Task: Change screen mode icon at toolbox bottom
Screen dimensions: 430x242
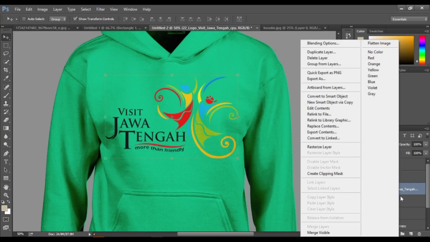Action: (6, 228)
